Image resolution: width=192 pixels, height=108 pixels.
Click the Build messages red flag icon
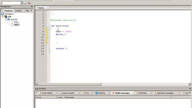pos(113,93)
